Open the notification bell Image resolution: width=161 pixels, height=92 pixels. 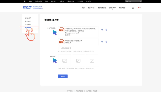point(133,8)
